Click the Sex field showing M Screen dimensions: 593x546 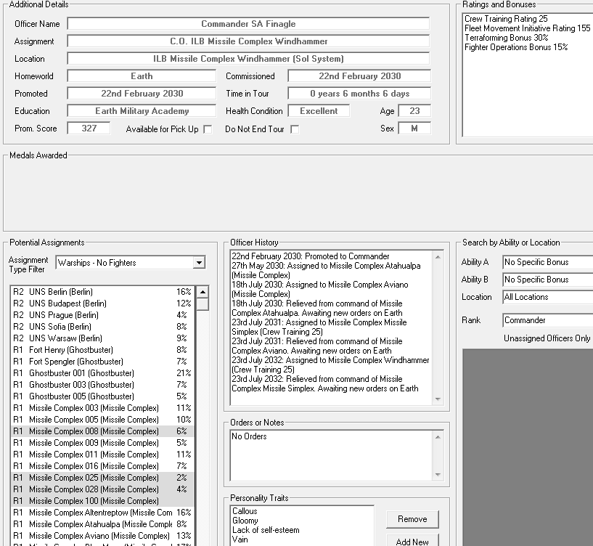pos(414,129)
